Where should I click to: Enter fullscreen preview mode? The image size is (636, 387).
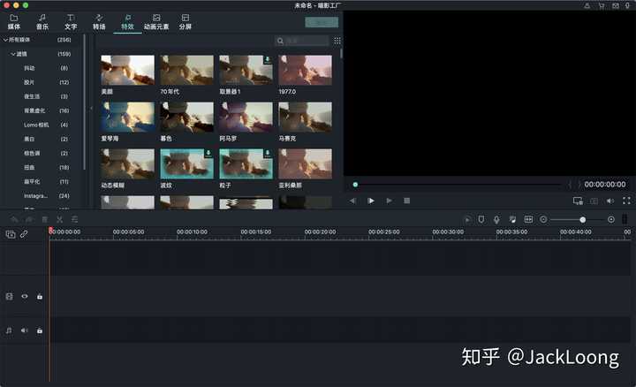626,201
